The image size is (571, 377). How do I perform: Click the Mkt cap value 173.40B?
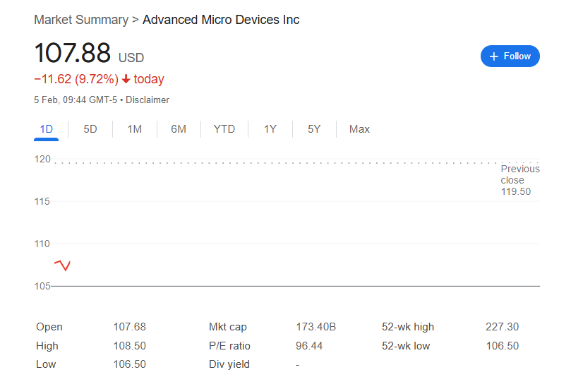pyautogui.click(x=315, y=327)
